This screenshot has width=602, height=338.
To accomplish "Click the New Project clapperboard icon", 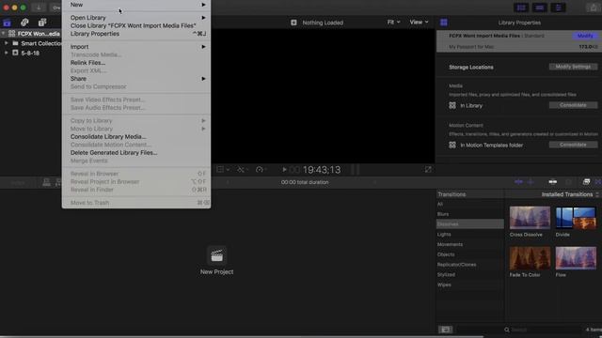I will [x=217, y=255].
